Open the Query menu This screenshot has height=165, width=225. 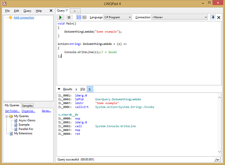pos(27,11)
